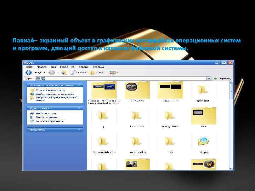255x191 pixels.
Task: Click Создать новую папку link
Action: pyautogui.click(x=51, y=90)
